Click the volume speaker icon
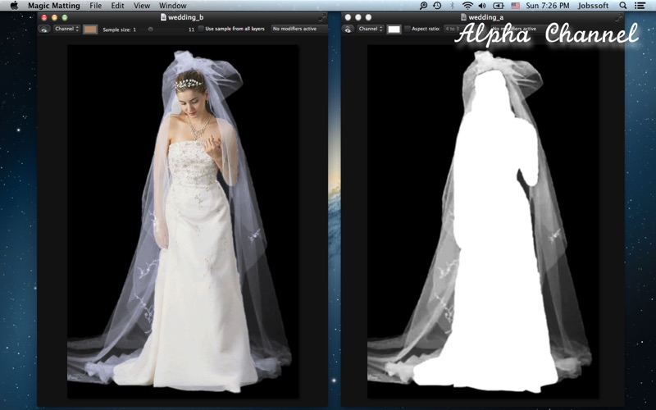 (x=482, y=6)
